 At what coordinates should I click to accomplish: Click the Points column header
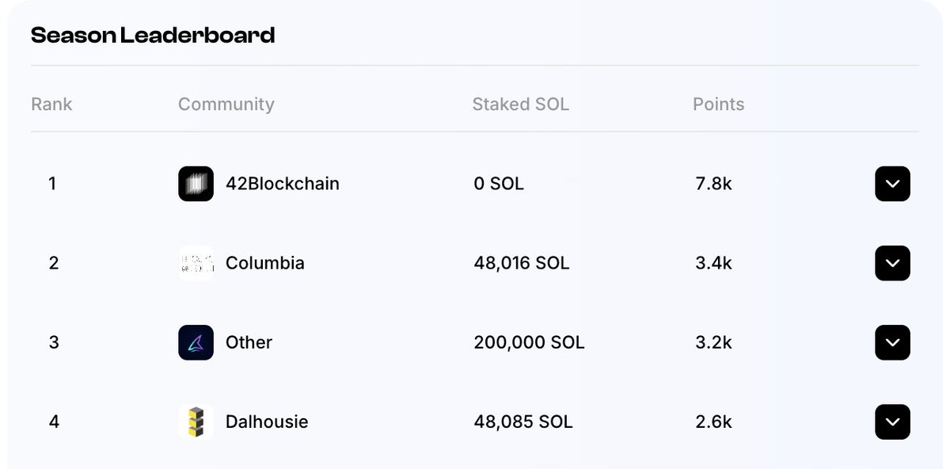(718, 104)
